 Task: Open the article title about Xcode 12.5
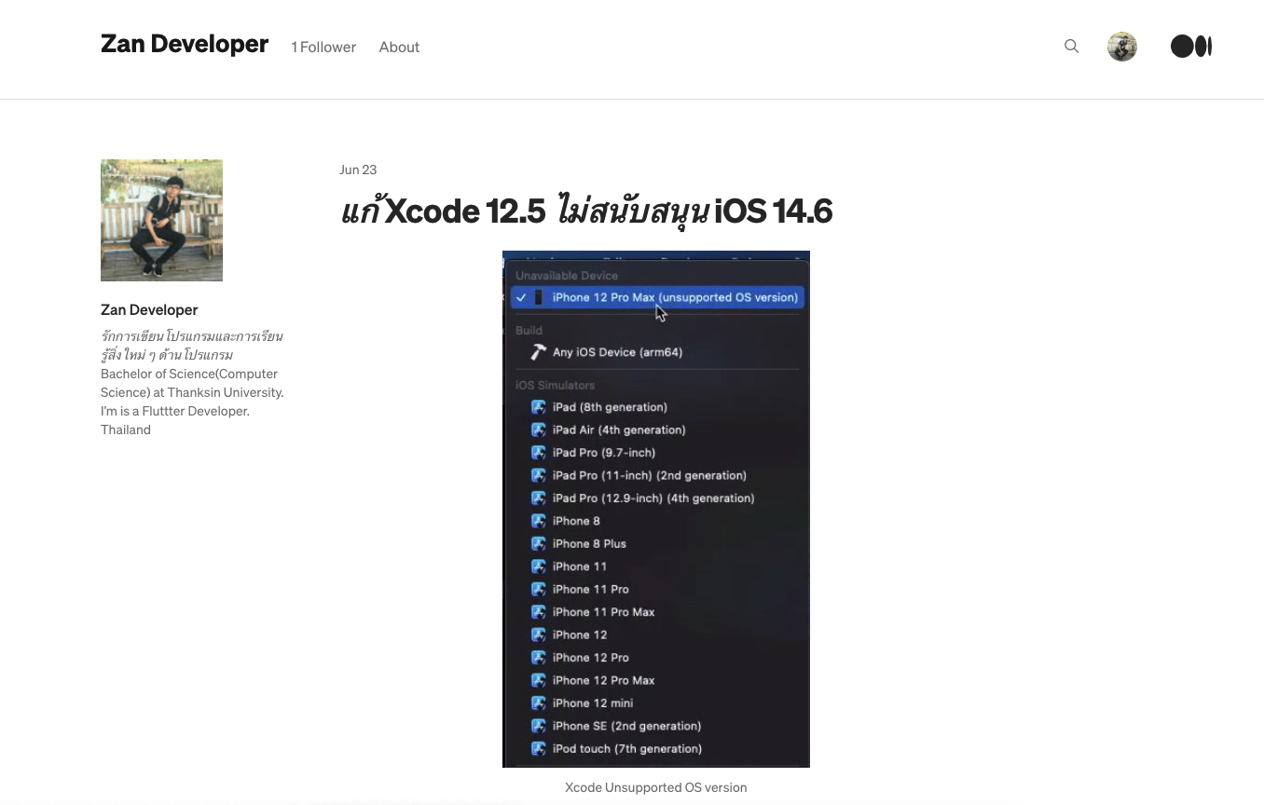(x=585, y=211)
